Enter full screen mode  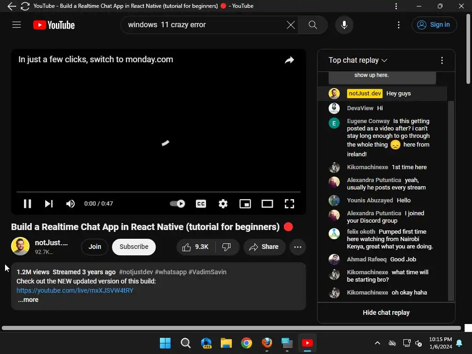(289, 204)
